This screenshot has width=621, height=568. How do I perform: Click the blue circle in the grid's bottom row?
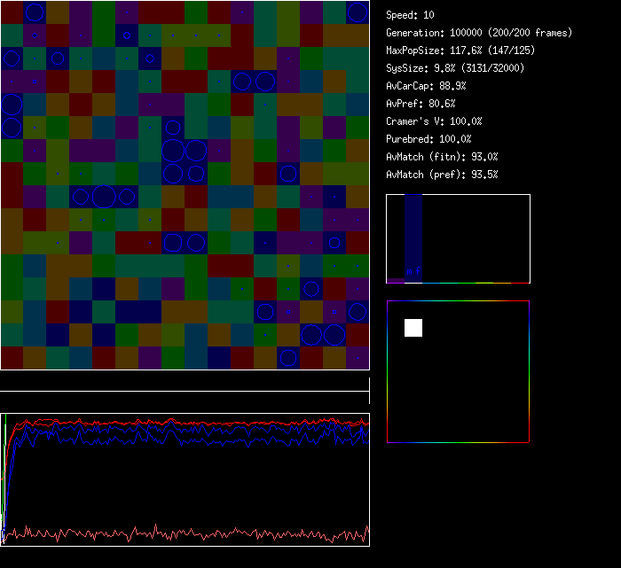288,358
